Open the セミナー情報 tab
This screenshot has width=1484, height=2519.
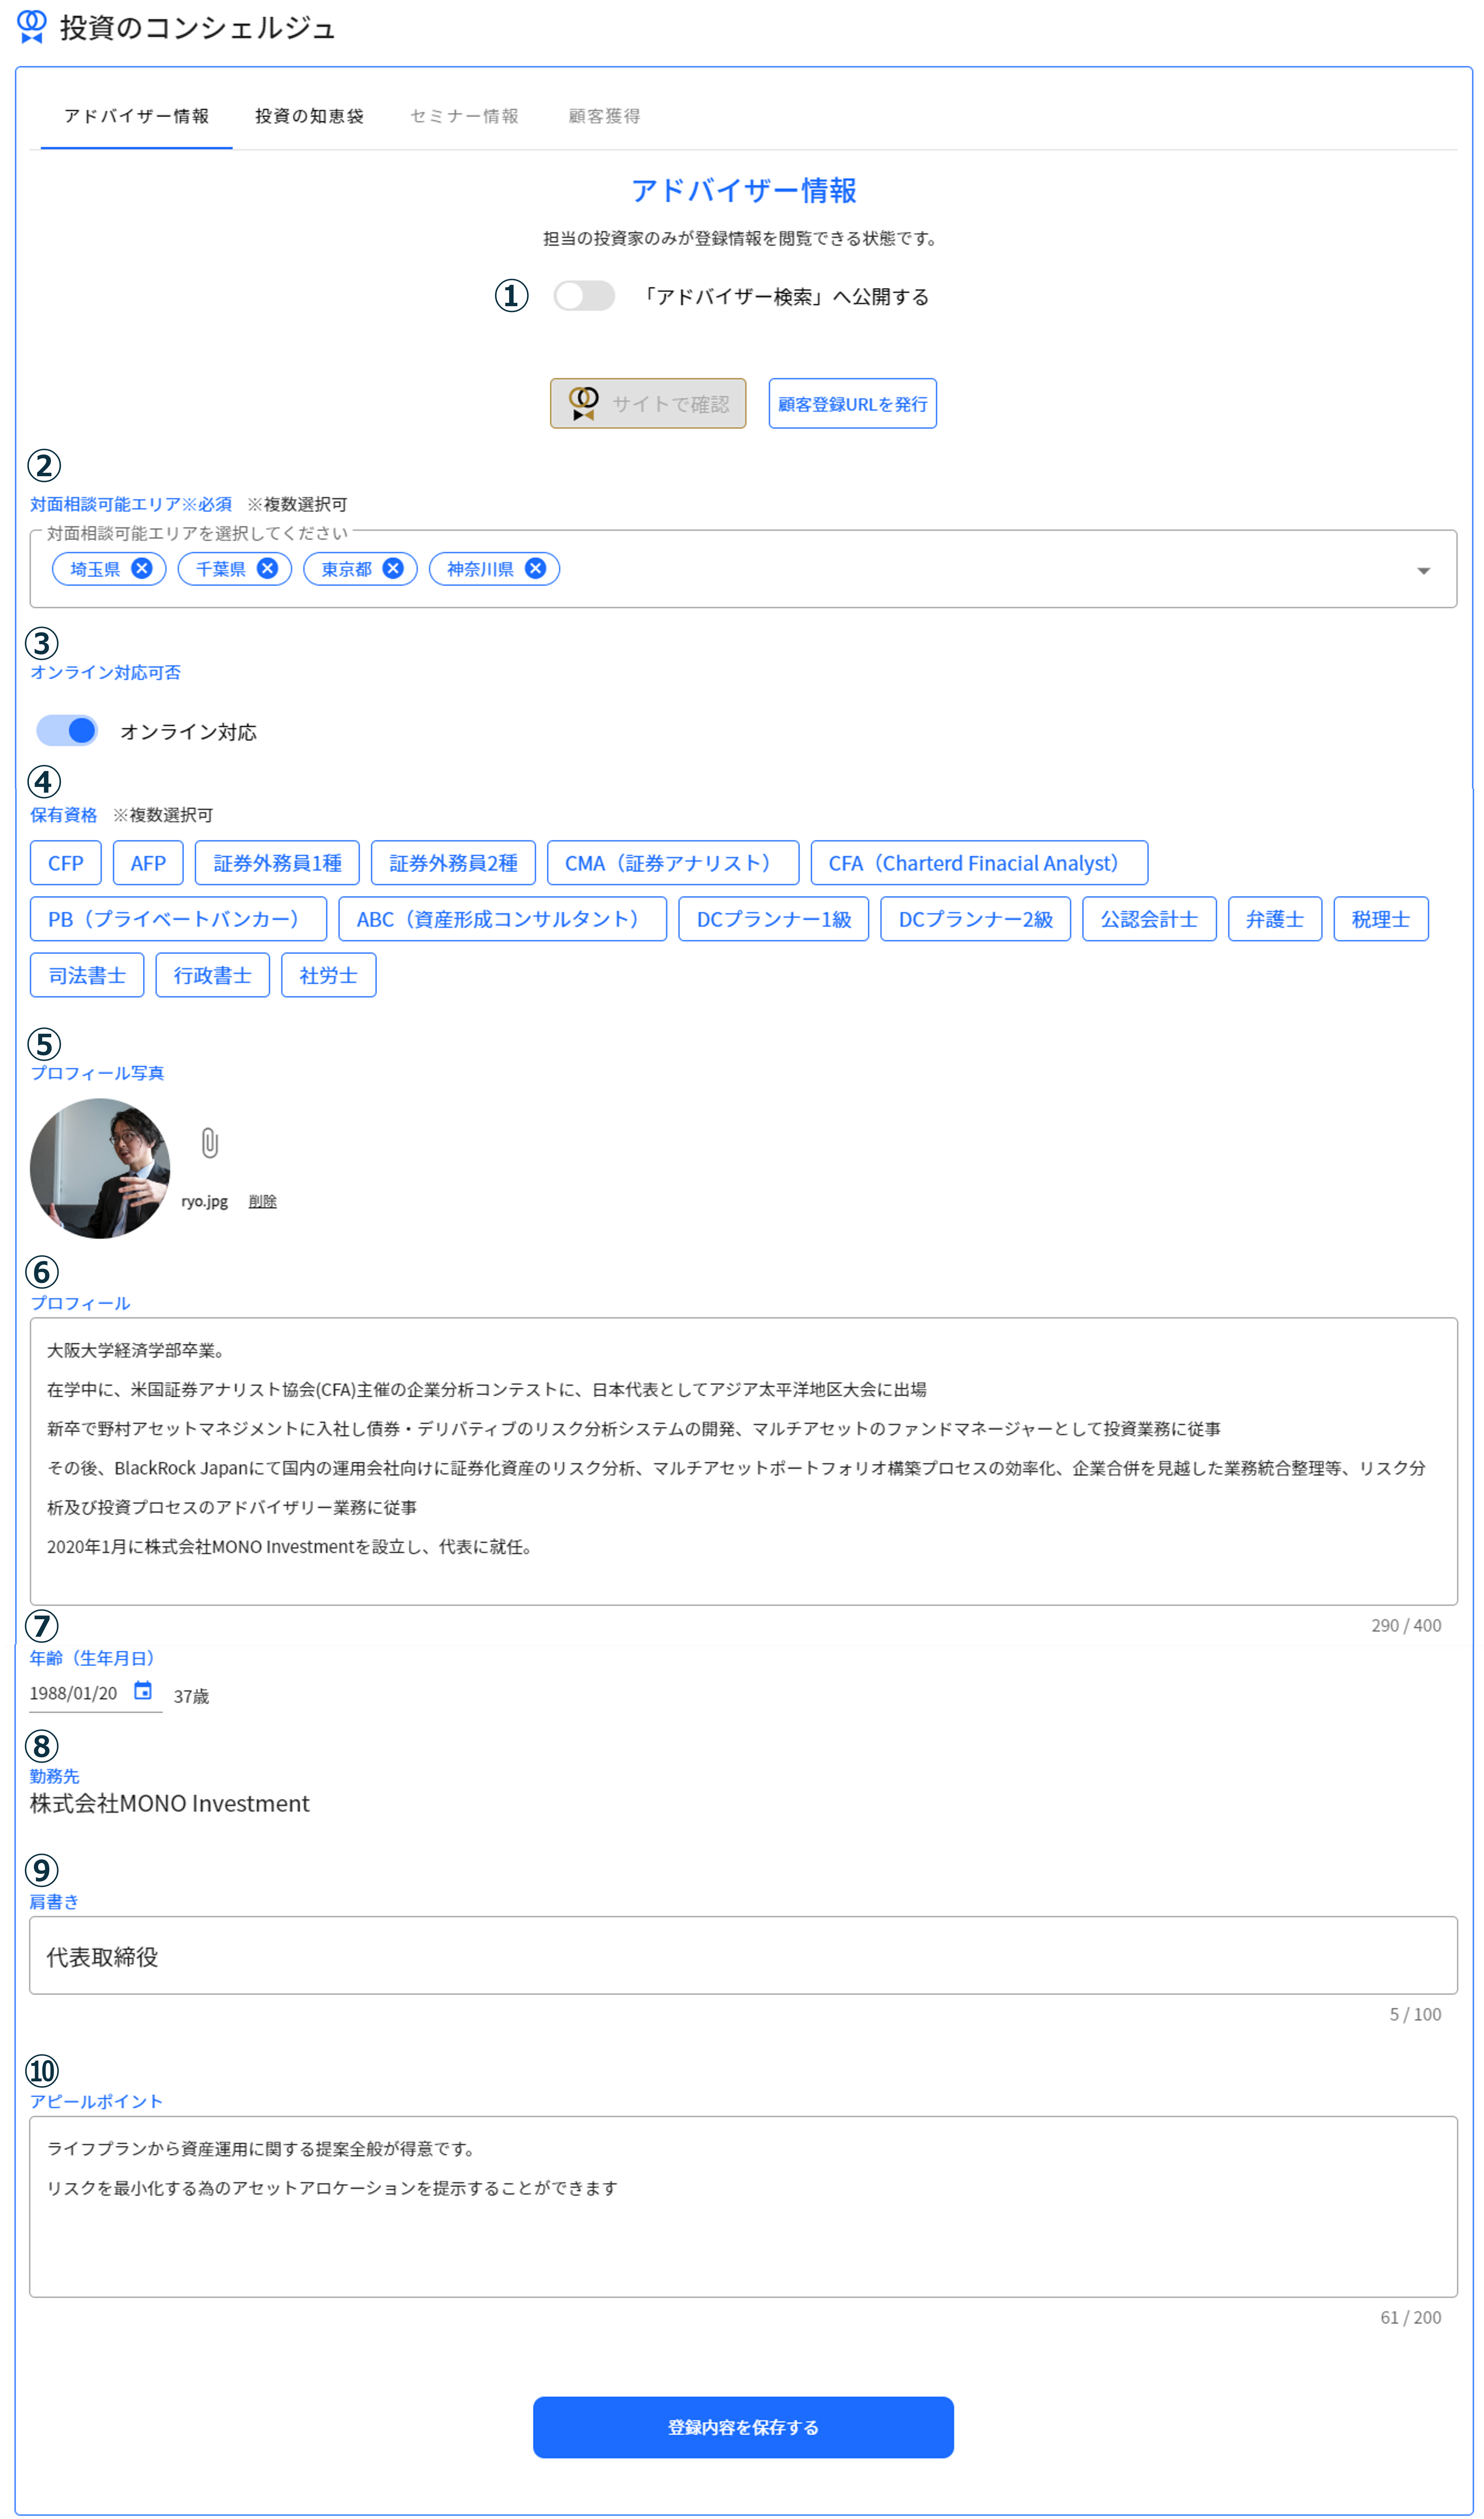coord(464,116)
